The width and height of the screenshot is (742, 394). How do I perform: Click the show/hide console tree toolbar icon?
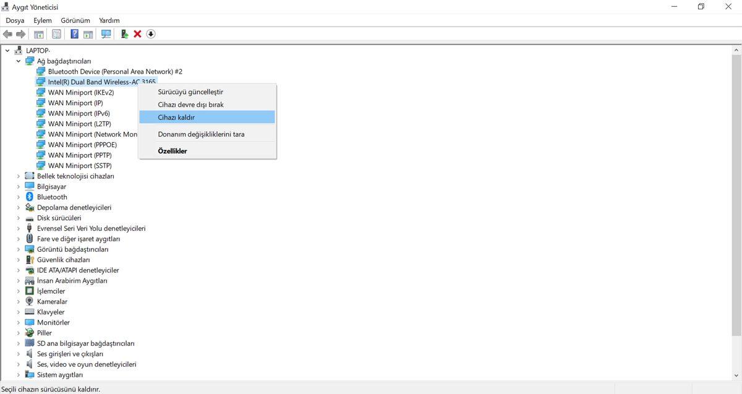pyautogui.click(x=39, y=34)
